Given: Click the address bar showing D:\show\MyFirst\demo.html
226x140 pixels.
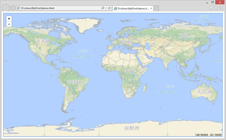Looking at the screenshot, I should (58, 8).
